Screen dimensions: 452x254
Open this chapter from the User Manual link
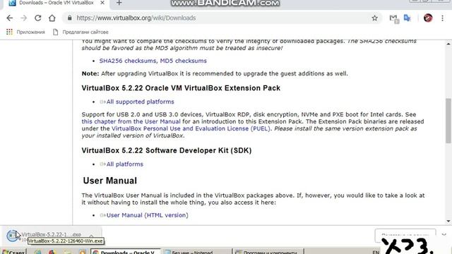(131, 121)
